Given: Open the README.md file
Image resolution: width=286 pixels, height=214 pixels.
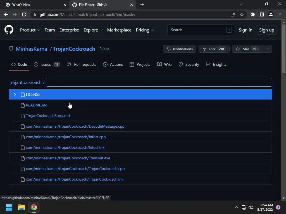Looking at the screenshot, I should (37, 105).
